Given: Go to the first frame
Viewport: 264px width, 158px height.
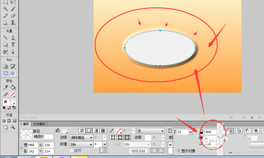Looking at the screenshot, I should pyautogui.click(x=231, y=117).
